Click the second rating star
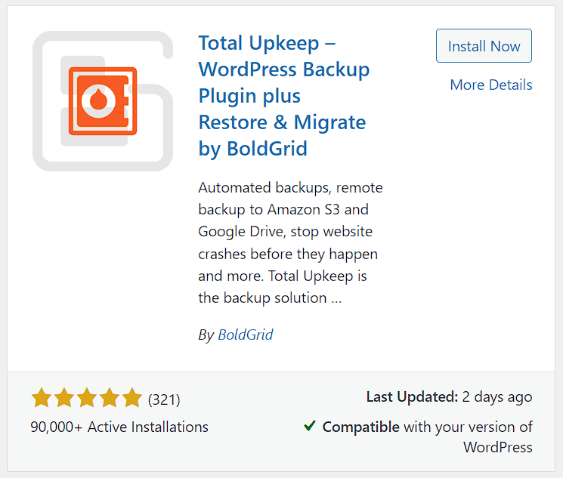563x478 pixels. [64, 398]
